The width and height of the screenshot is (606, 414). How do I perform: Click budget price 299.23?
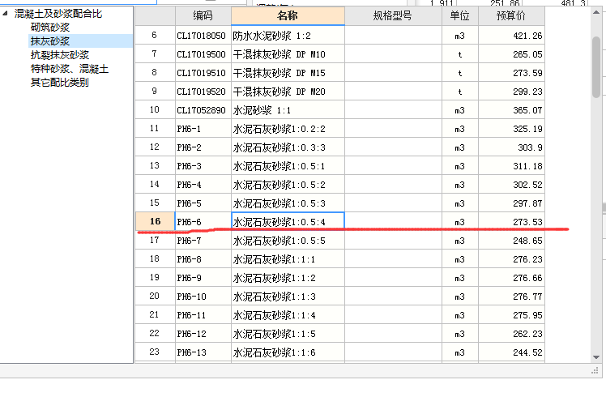coord(511,92)
